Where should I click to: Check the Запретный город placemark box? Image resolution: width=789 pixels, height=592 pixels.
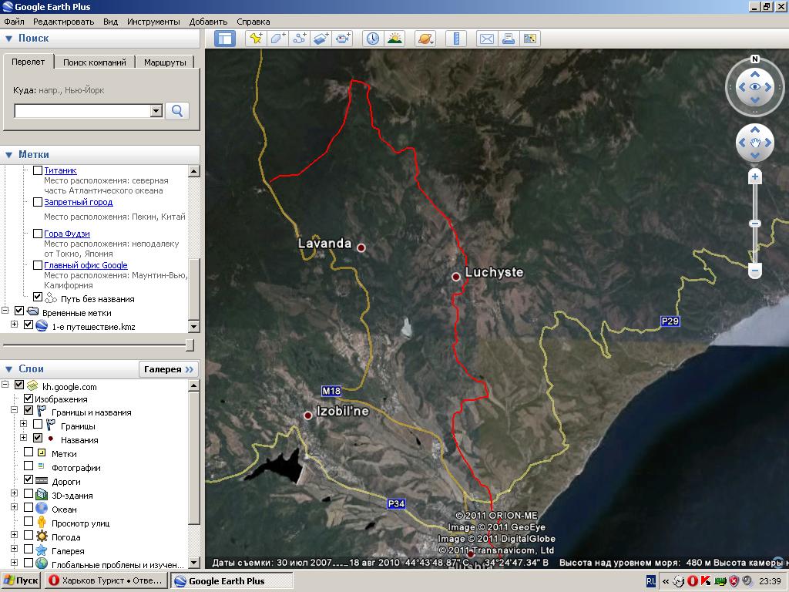click(x=38, y=202)
